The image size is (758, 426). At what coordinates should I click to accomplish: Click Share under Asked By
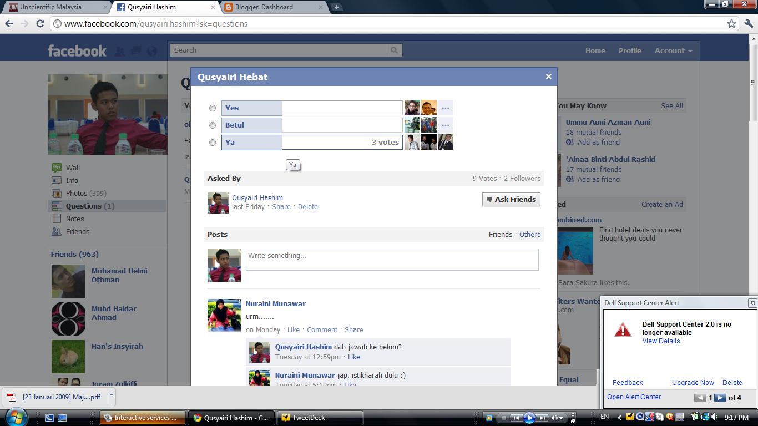281,206
